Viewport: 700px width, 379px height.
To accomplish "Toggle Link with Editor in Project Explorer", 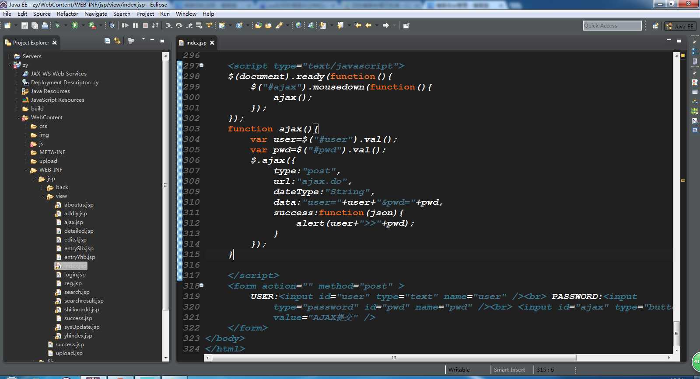I will [117, 41].
